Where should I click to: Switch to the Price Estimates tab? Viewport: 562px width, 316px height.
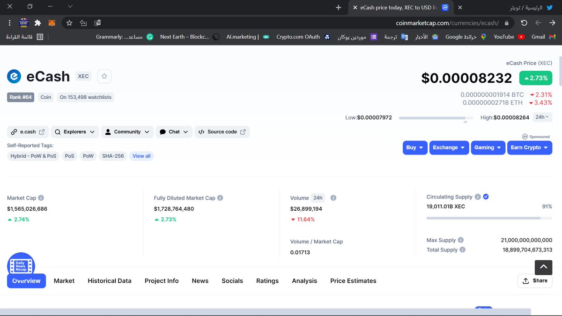(x=353, y=281)
